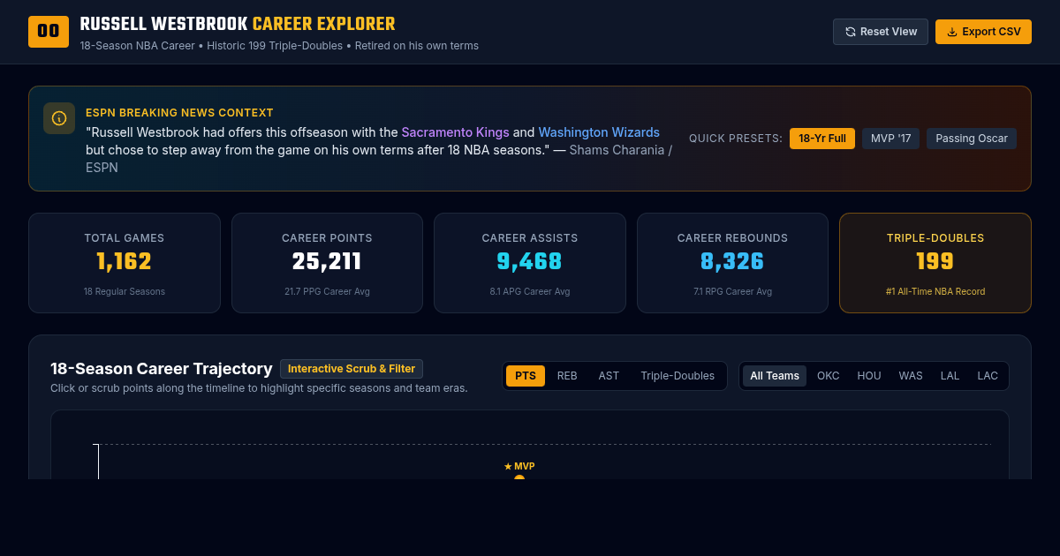1060x556 pixels.
Task: Click the MVP star marker on the chart
Action: (519, 467)
